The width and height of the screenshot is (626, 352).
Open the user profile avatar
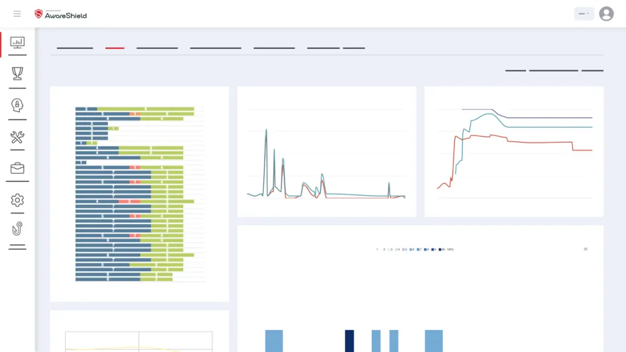click(606, 14)
